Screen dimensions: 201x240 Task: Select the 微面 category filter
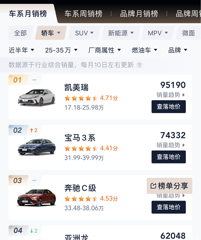coord(188,33)
